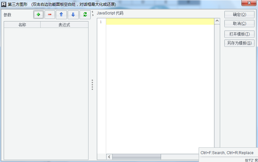Refresh parameters with green arrows icon
Screen dimensions: 258x162
coord(85,15)
